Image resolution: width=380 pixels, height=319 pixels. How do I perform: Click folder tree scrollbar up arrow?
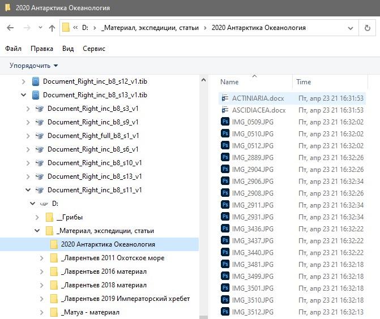click(x=203, y=80)
